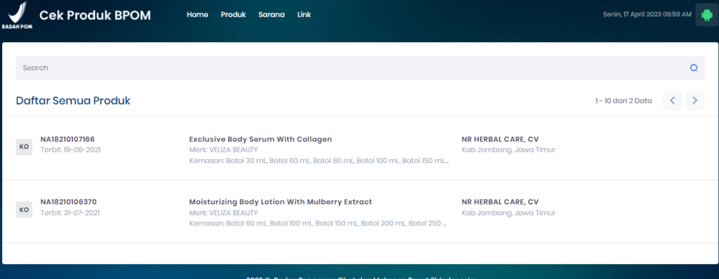Click the Daftar Semua Produk heading
This screenshot has width=719, height=279.
(x=73, y=100)
